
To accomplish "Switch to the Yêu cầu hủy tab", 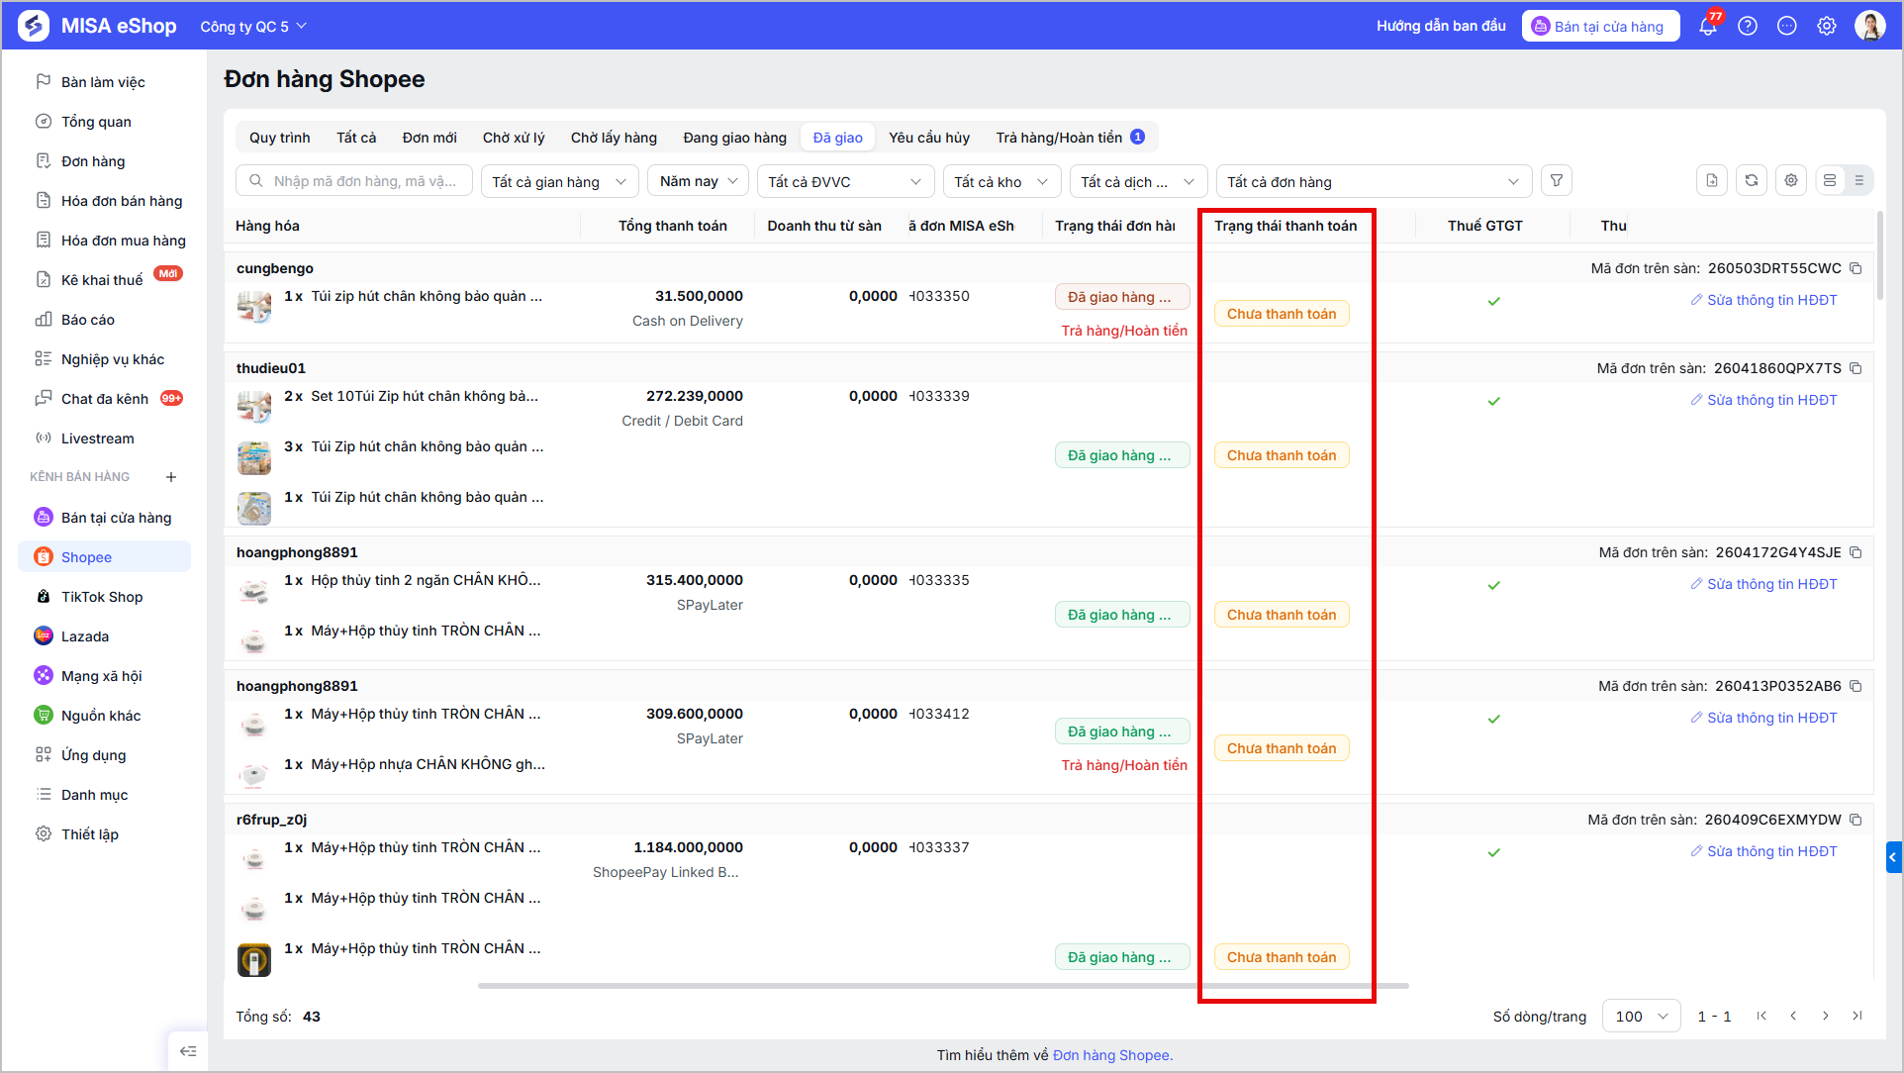I will [929, 138].
